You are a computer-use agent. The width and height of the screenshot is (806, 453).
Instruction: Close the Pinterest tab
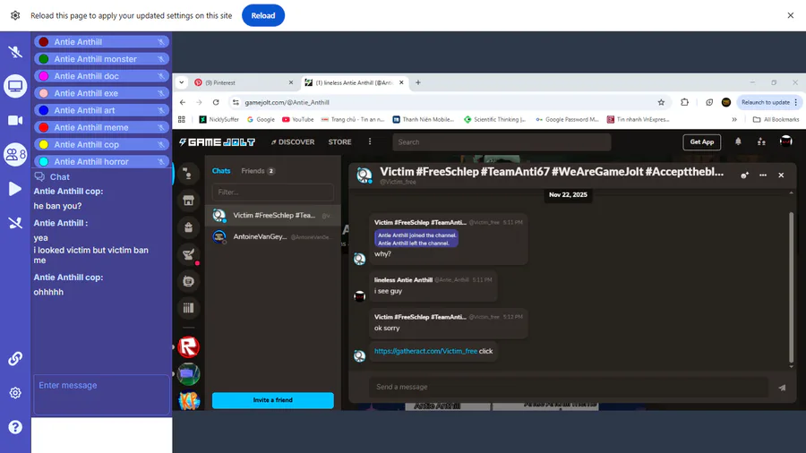click(291, 82)
